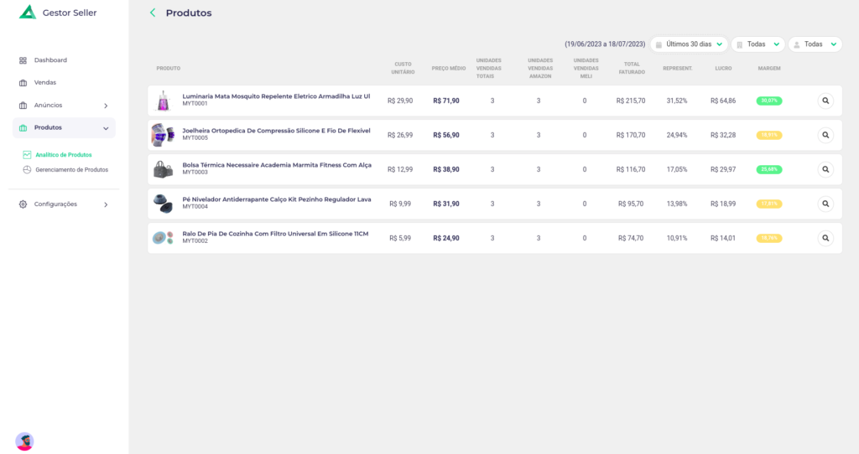Click the back arrow beside Produtos title
The height and width of the screenshot is (454, 859).
coord(152,13)
